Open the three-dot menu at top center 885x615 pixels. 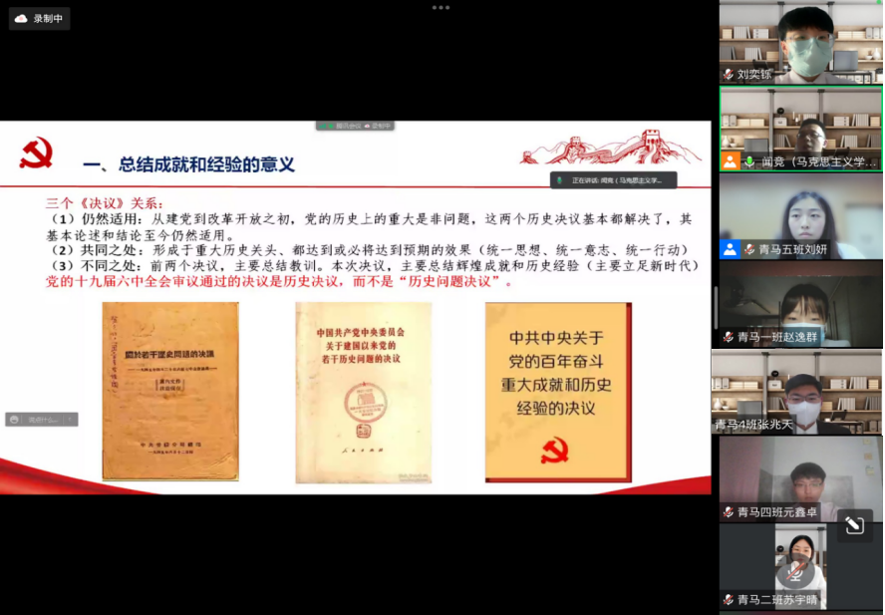coord(441,7)
